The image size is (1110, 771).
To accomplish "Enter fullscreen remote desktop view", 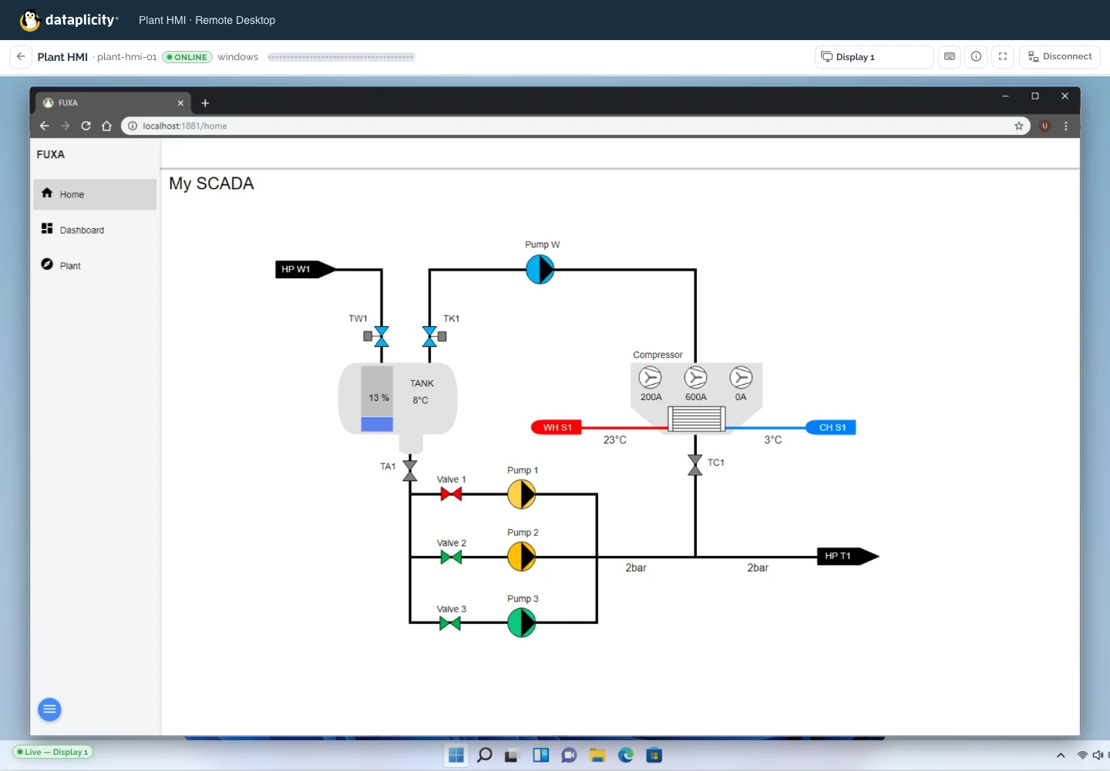I will [x=1003, y=56].
